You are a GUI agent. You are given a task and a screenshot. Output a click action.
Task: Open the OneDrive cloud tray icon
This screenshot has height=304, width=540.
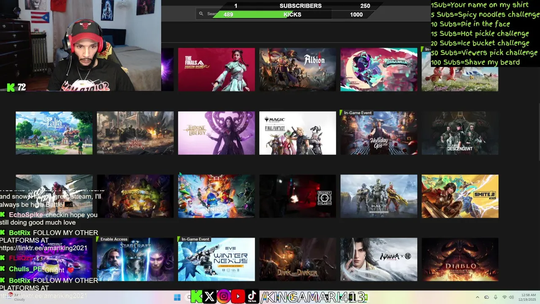(x=486, y=297)
